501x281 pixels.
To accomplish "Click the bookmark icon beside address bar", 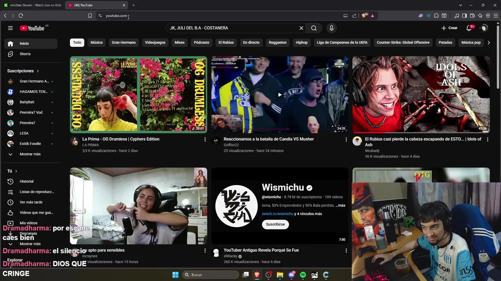I will (90, 16).
